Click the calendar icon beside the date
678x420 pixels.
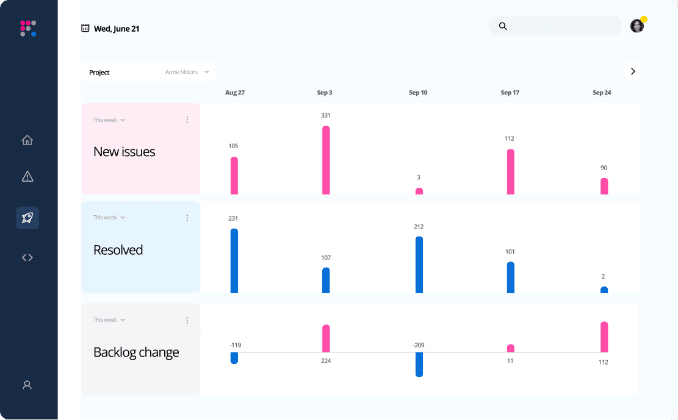pyautogui.click(x=85, y=28)
